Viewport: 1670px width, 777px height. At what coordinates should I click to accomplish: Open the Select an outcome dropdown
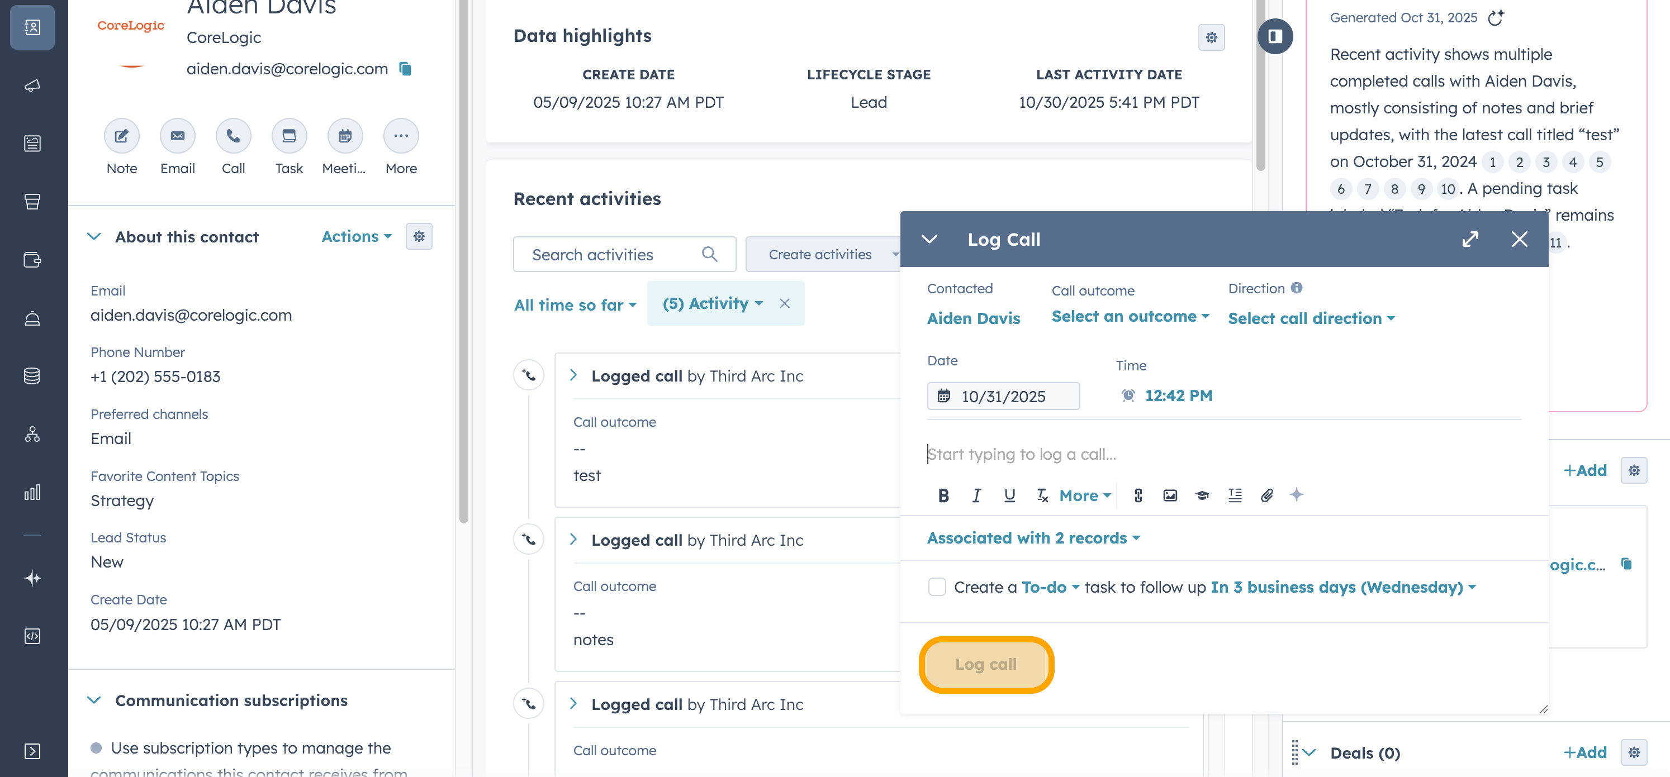(x=1130, y=317)
